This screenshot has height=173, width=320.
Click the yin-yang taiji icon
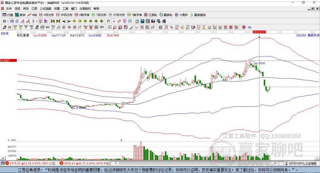pos(244,27)
